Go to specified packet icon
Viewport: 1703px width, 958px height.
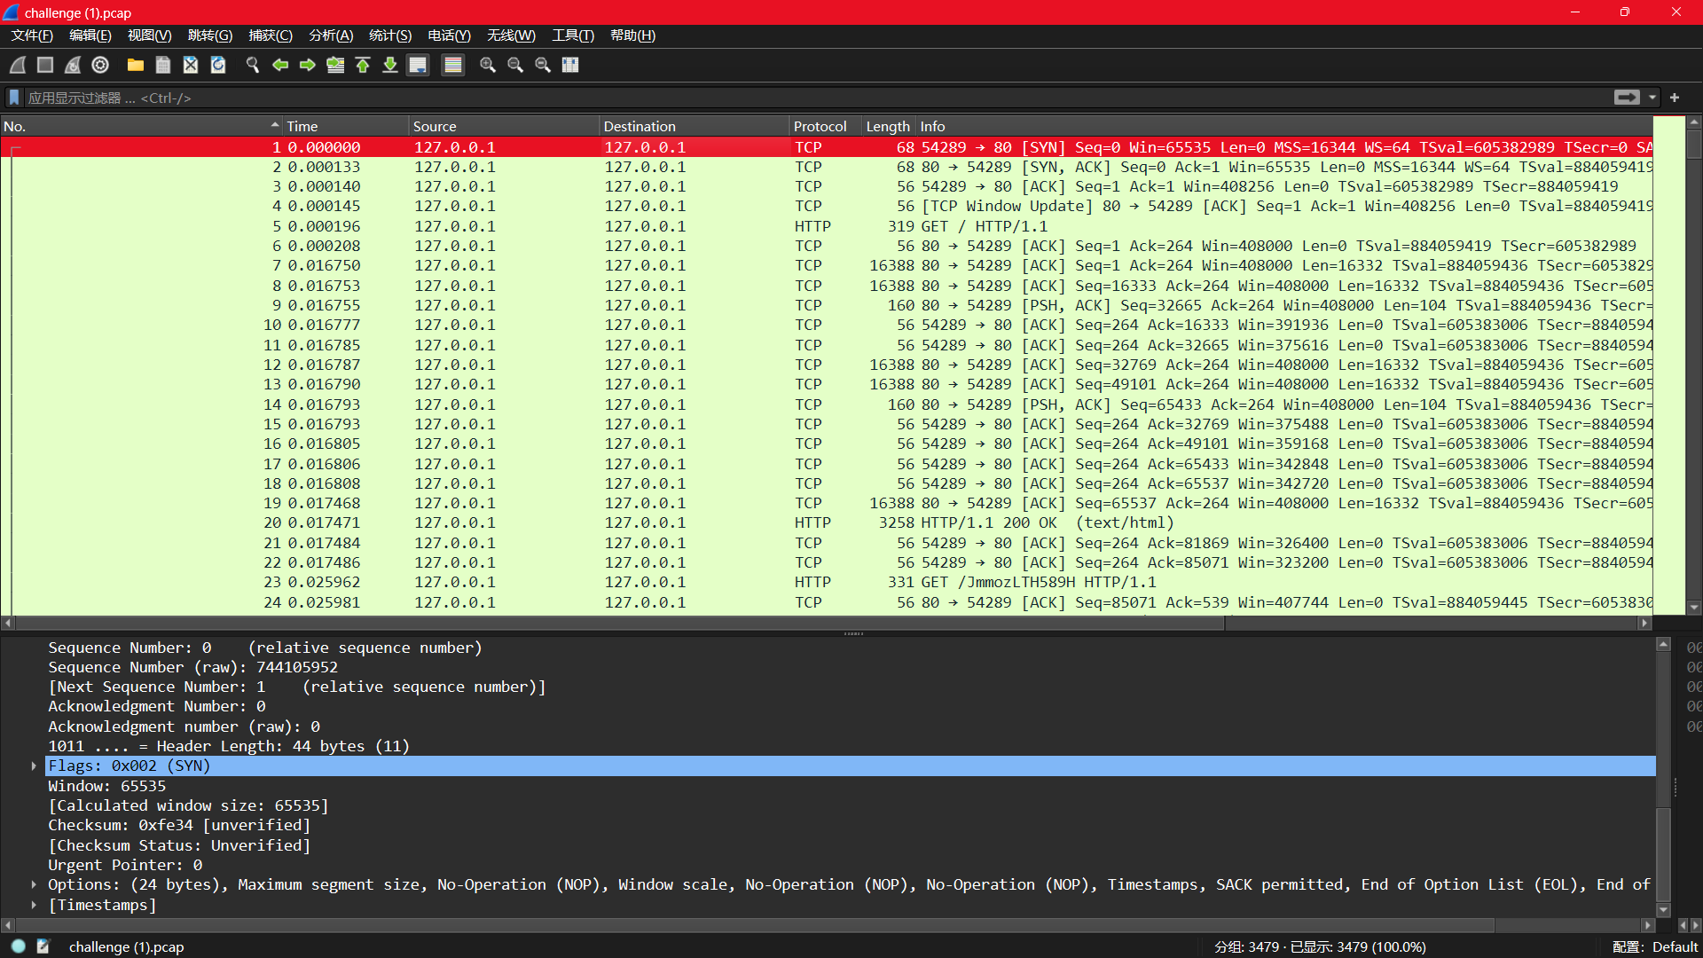tap(335, 65)
